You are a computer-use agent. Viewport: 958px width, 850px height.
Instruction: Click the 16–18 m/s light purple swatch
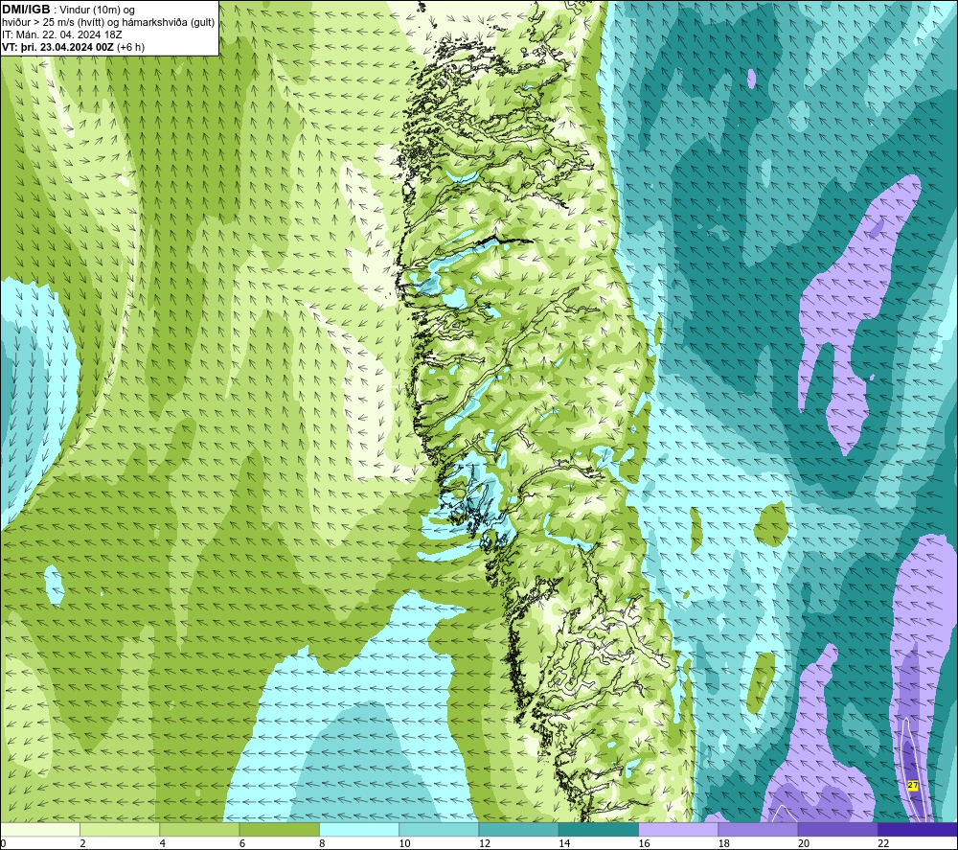678,829
